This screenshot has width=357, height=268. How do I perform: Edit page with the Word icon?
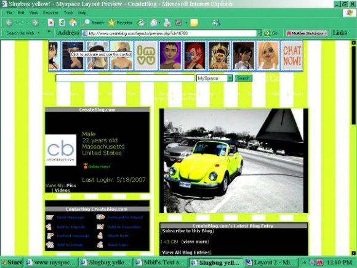178,23
